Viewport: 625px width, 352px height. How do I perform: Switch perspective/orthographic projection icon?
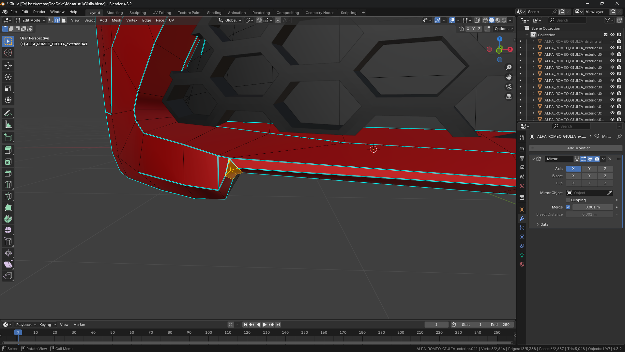tap(509, 97)
